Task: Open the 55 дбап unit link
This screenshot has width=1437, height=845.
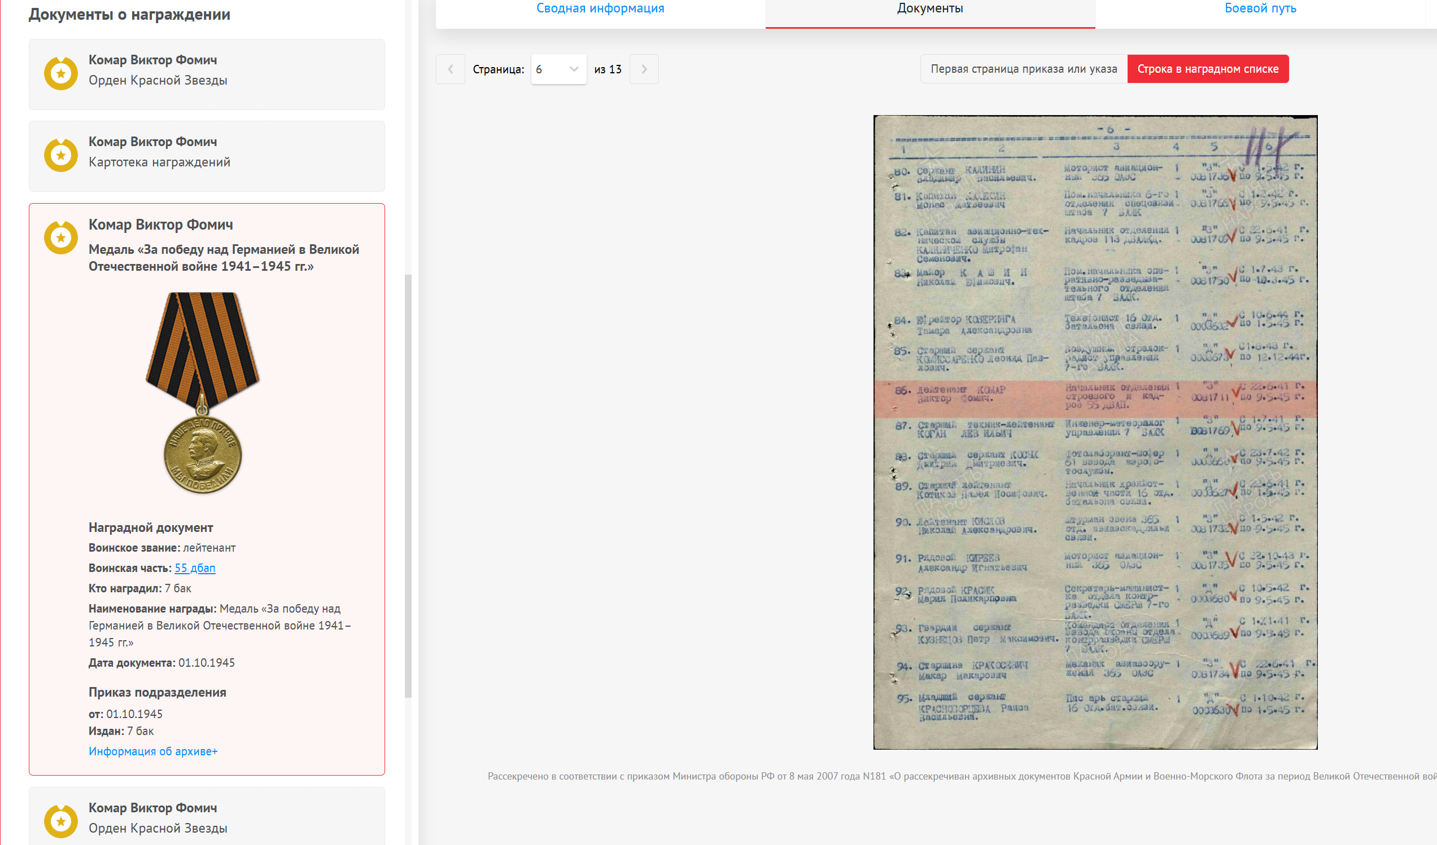Action: (x=194, y=567)
